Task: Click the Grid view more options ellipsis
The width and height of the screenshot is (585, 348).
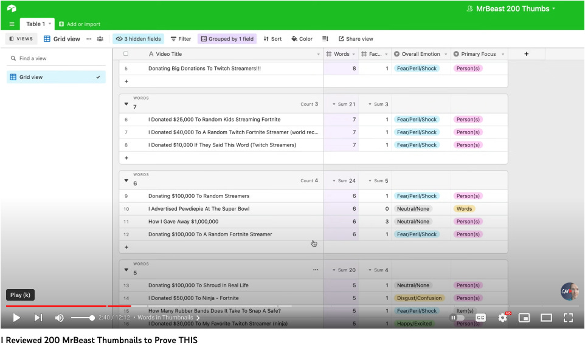Action: (x=89, y=39)
